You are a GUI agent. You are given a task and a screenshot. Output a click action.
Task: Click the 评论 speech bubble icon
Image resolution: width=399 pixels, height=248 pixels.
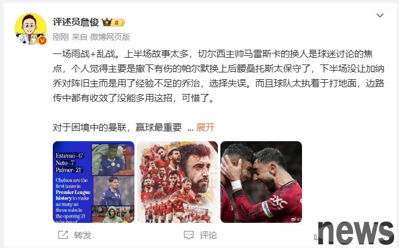point(188,234)
